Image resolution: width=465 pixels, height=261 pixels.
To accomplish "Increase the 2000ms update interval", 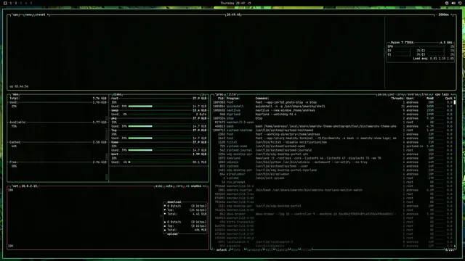I will click(x=451, y=14).
